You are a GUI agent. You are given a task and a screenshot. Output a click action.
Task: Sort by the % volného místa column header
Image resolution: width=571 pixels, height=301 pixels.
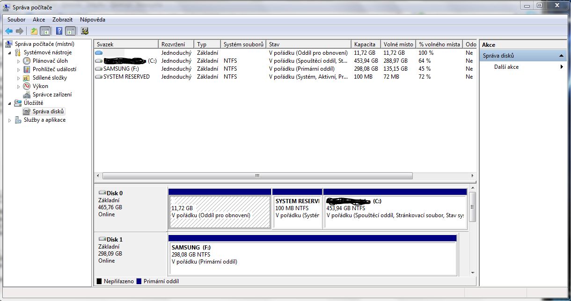pos(439,44)
